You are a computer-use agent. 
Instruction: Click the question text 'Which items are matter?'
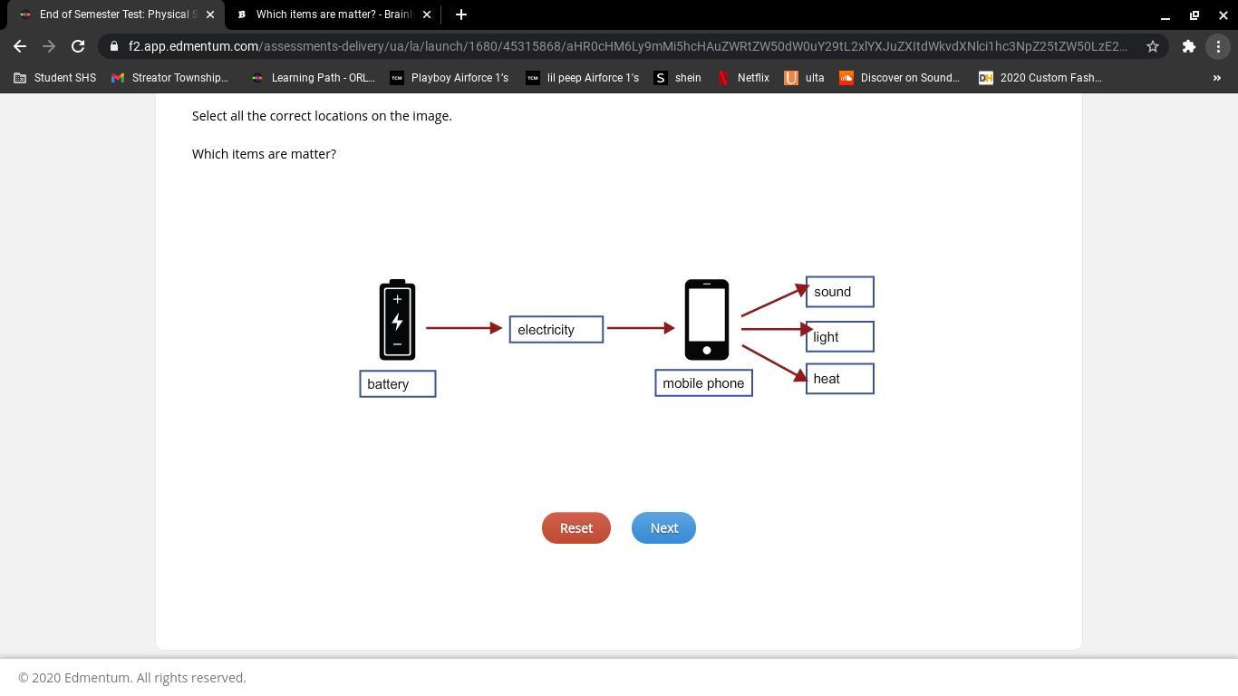tap(264, 154)
